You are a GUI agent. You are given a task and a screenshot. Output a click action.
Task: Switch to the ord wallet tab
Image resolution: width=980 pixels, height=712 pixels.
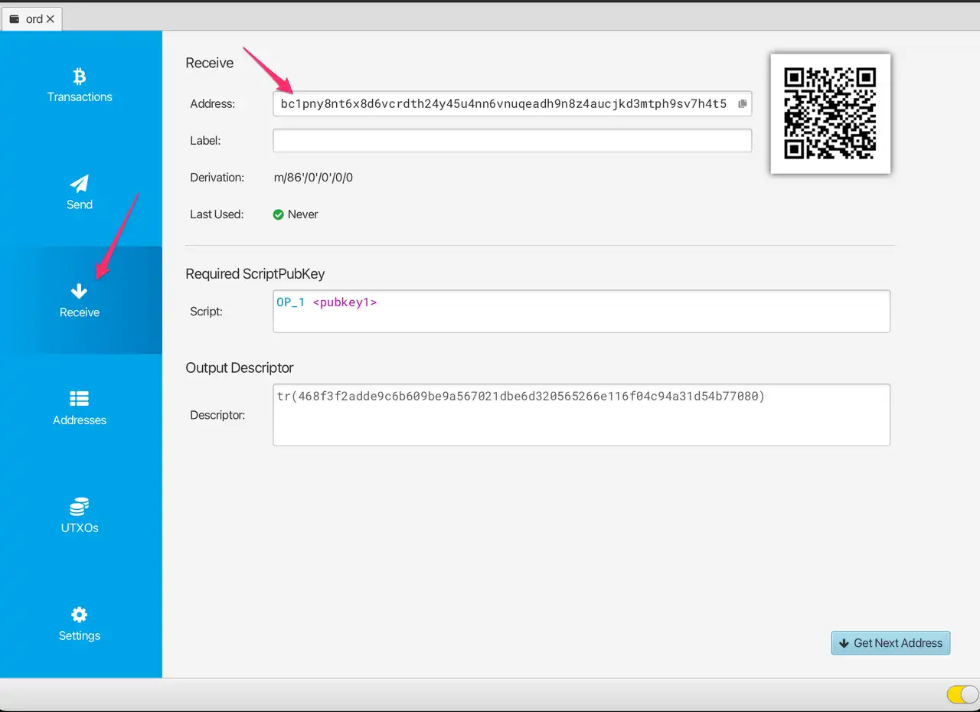point(34,19)
